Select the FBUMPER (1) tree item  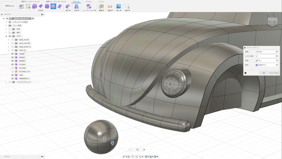tap(24, 78)
